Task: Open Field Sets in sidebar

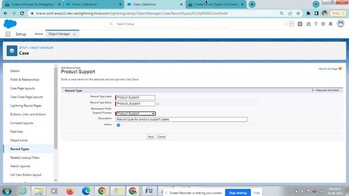Action: 16,132
